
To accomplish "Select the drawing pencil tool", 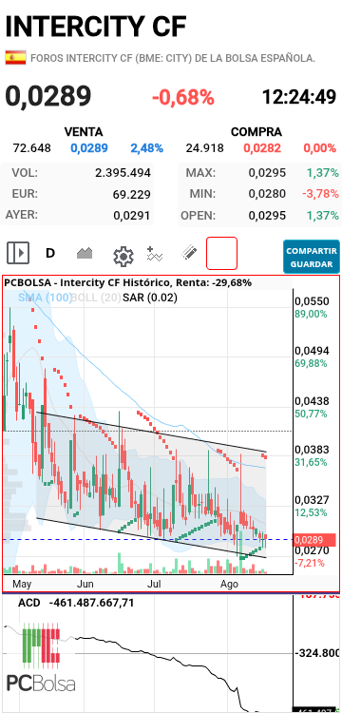I will click(x=189, y=253).
